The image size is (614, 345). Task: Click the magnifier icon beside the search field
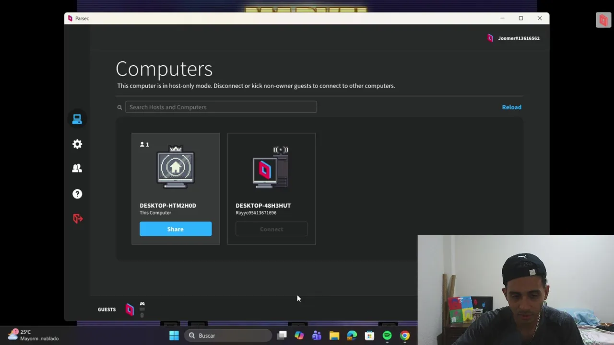coord(119,107)
